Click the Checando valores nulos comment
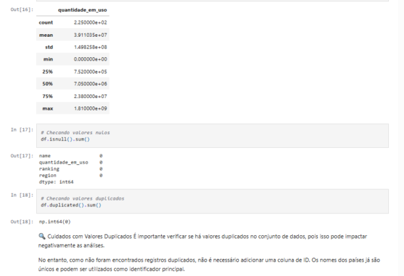 tap(75, 132)
